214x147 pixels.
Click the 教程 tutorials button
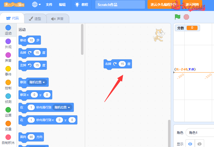coord(82,5)
